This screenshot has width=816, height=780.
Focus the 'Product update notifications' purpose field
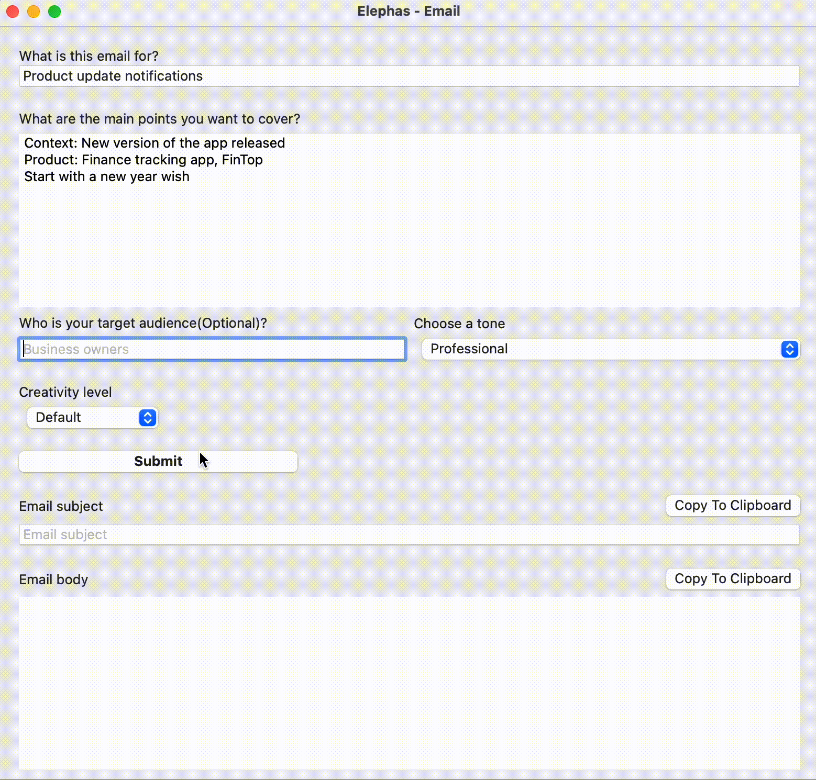(x=409, y=76)
